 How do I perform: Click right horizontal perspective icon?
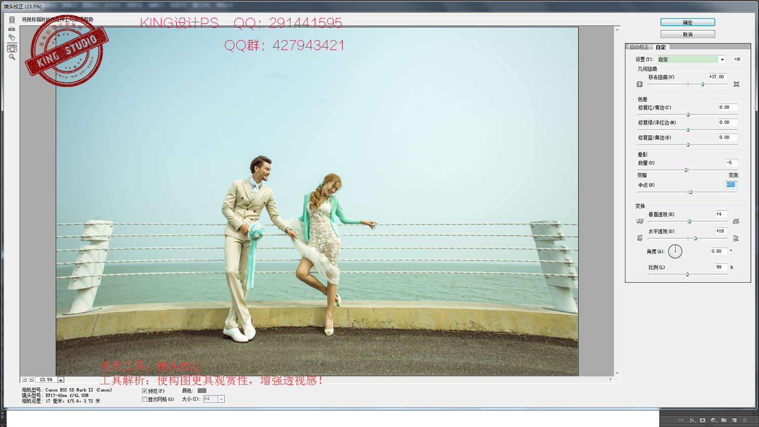(736, 238)
